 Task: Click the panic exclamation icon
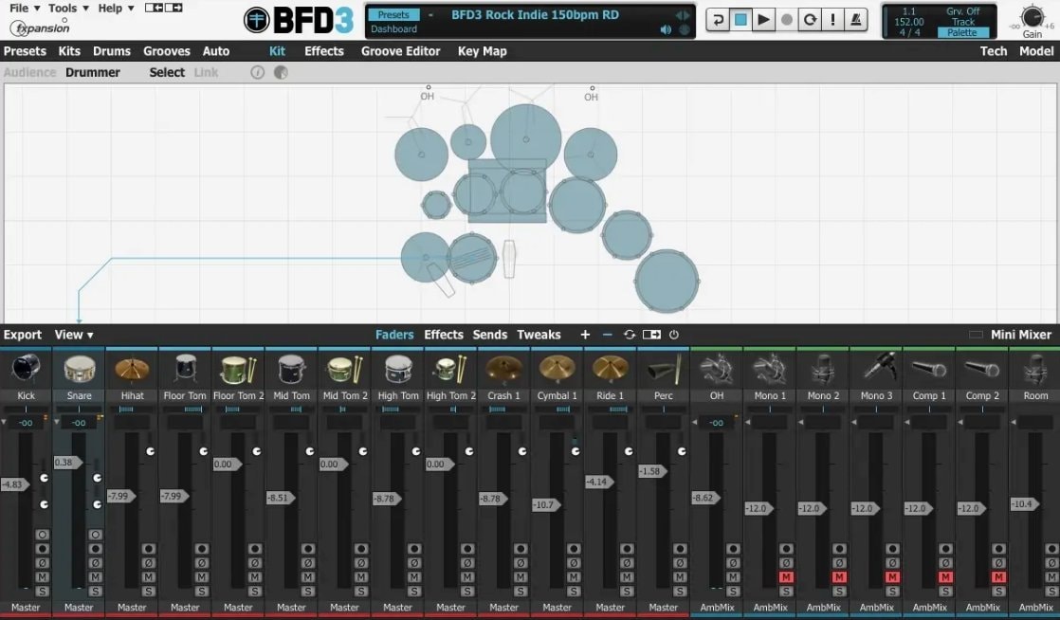click(x=832, y=20)
